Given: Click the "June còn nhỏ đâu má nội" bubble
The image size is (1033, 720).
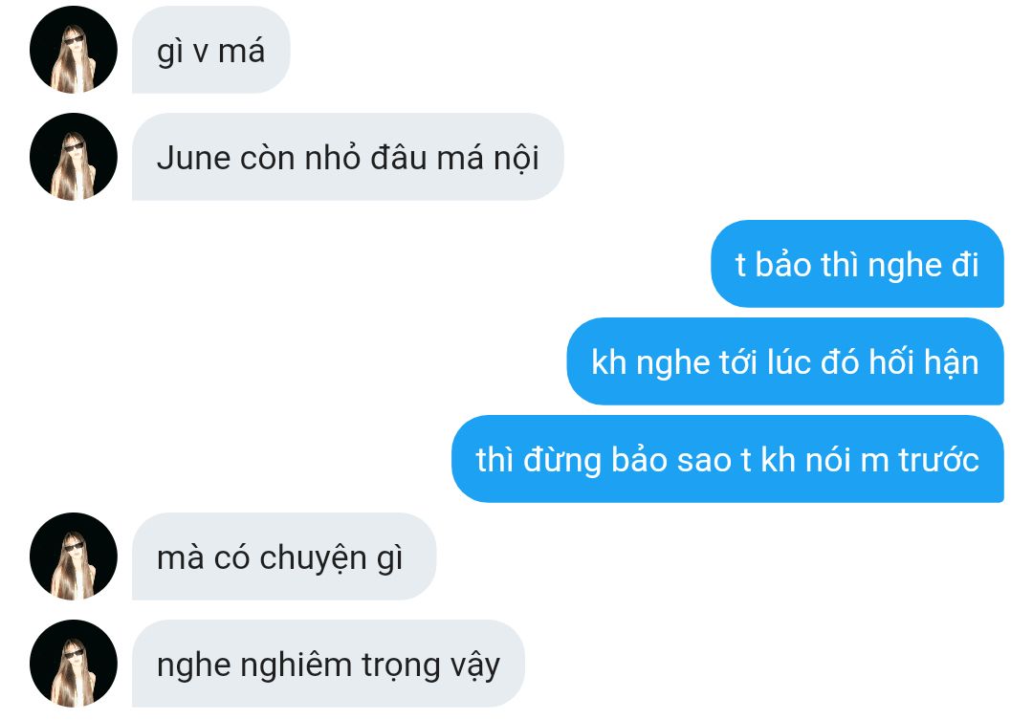Looking at the screenshot, I should pyautogui.click(x=348, y=157).
